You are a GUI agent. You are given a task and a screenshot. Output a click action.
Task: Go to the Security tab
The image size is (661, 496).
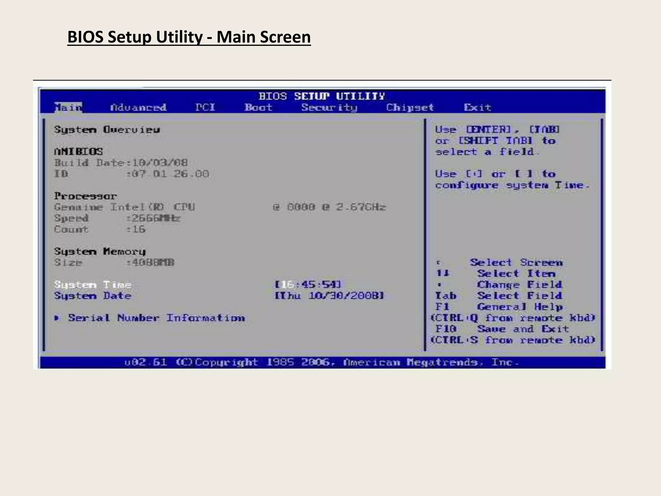coord(330,108)
